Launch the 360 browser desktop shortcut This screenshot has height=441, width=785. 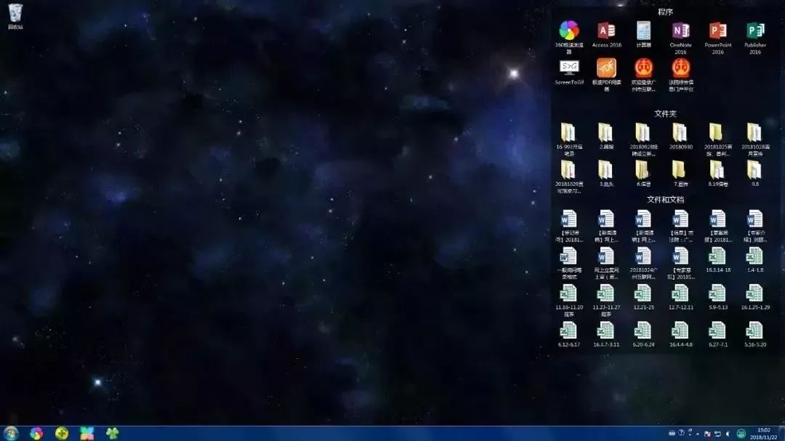pyautogui.click(x=568, y=31)
